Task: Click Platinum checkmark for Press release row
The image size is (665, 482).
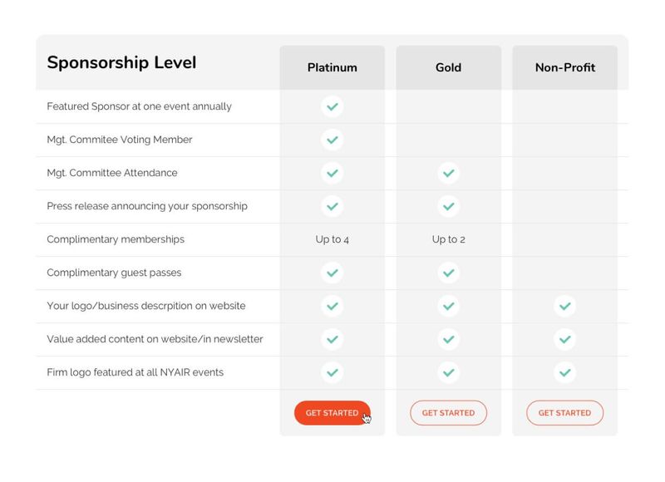Action: (x=332, y=206)
